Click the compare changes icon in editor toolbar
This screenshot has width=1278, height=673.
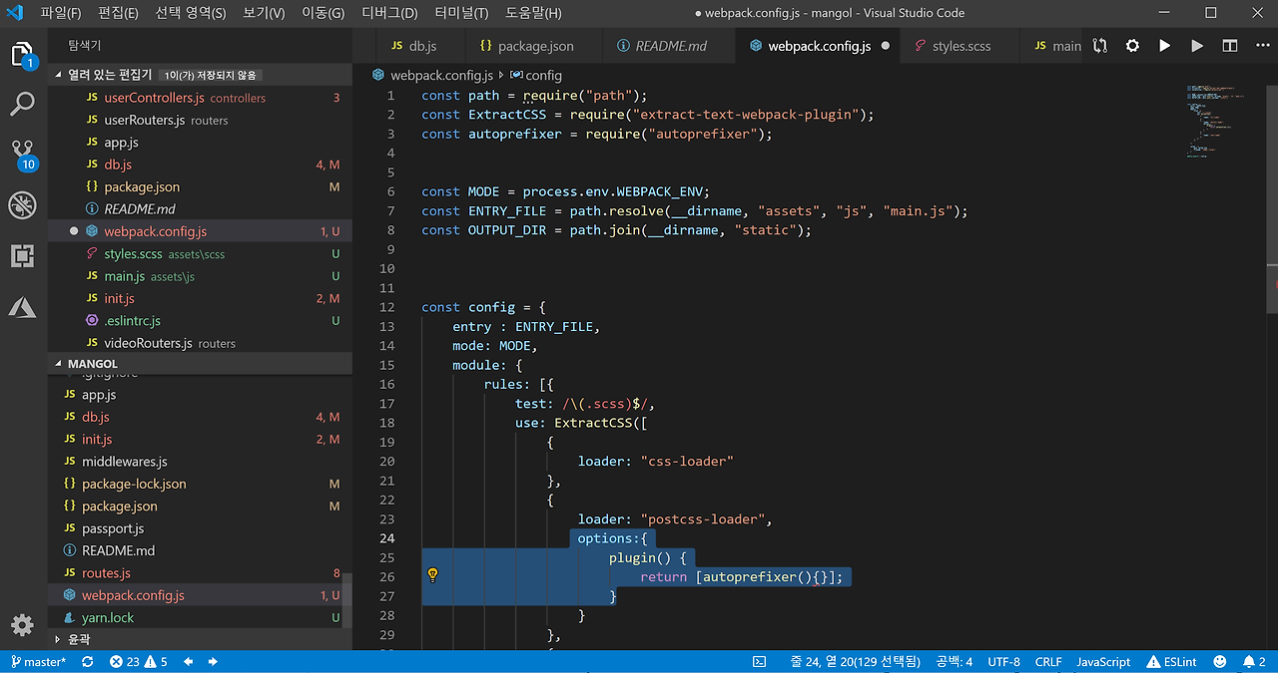pyautogui.click(x=1099, y=46)
